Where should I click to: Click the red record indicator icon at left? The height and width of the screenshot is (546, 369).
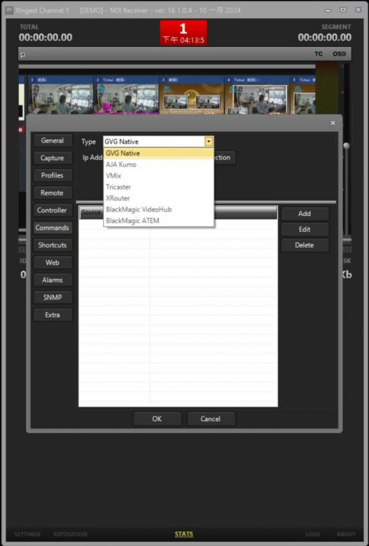(x=21, y=130)
